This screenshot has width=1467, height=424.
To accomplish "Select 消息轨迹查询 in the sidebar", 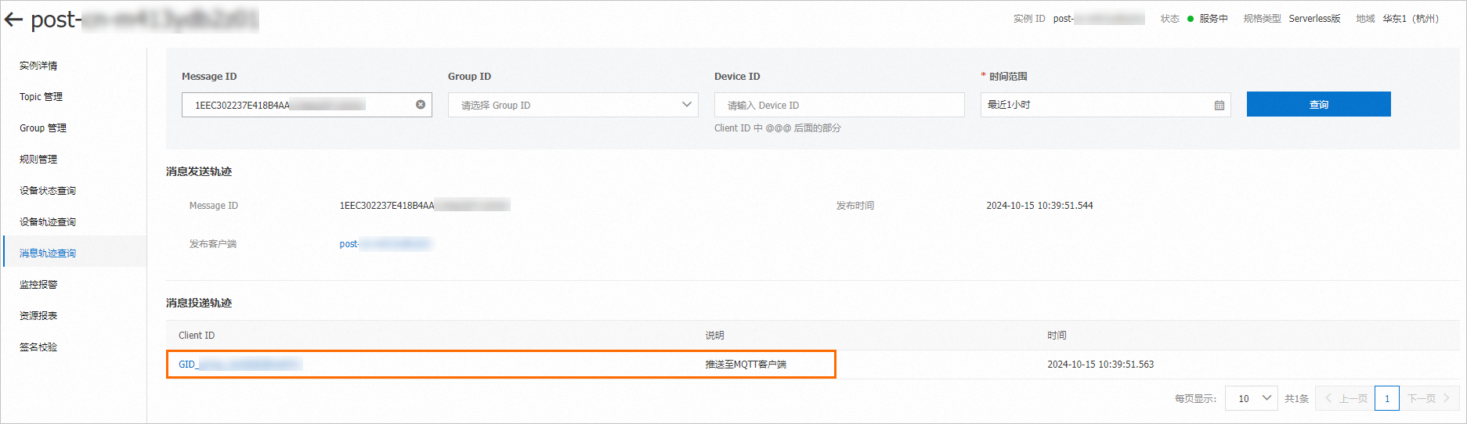I will point(48,253).
